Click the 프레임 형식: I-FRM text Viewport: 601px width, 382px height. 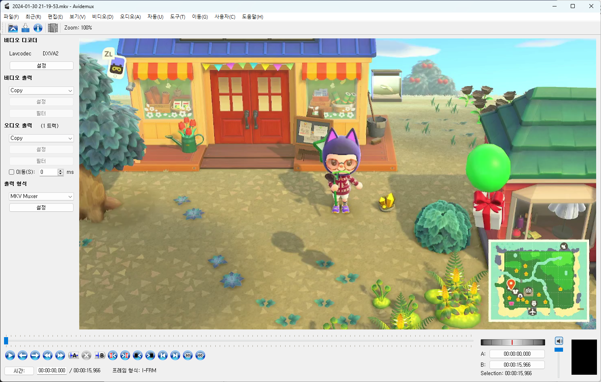click(x=134, y=371)
